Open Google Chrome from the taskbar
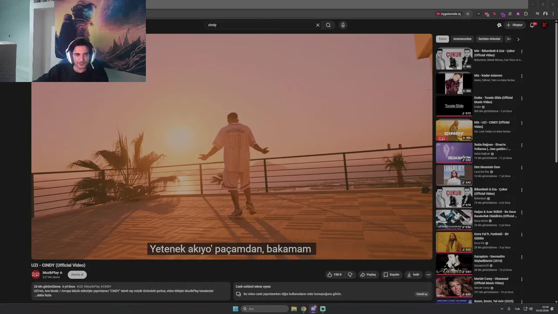This screenshot has height=314, width=558. pos(303,309)
